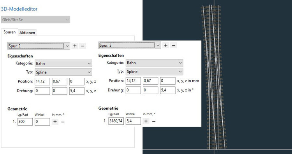Click the track model in the viewport

(x=214, y=77)
